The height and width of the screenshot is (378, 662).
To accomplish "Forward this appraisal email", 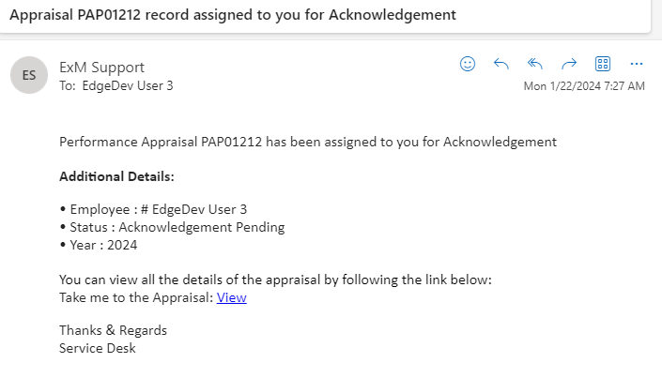I will tap(569, 64).
